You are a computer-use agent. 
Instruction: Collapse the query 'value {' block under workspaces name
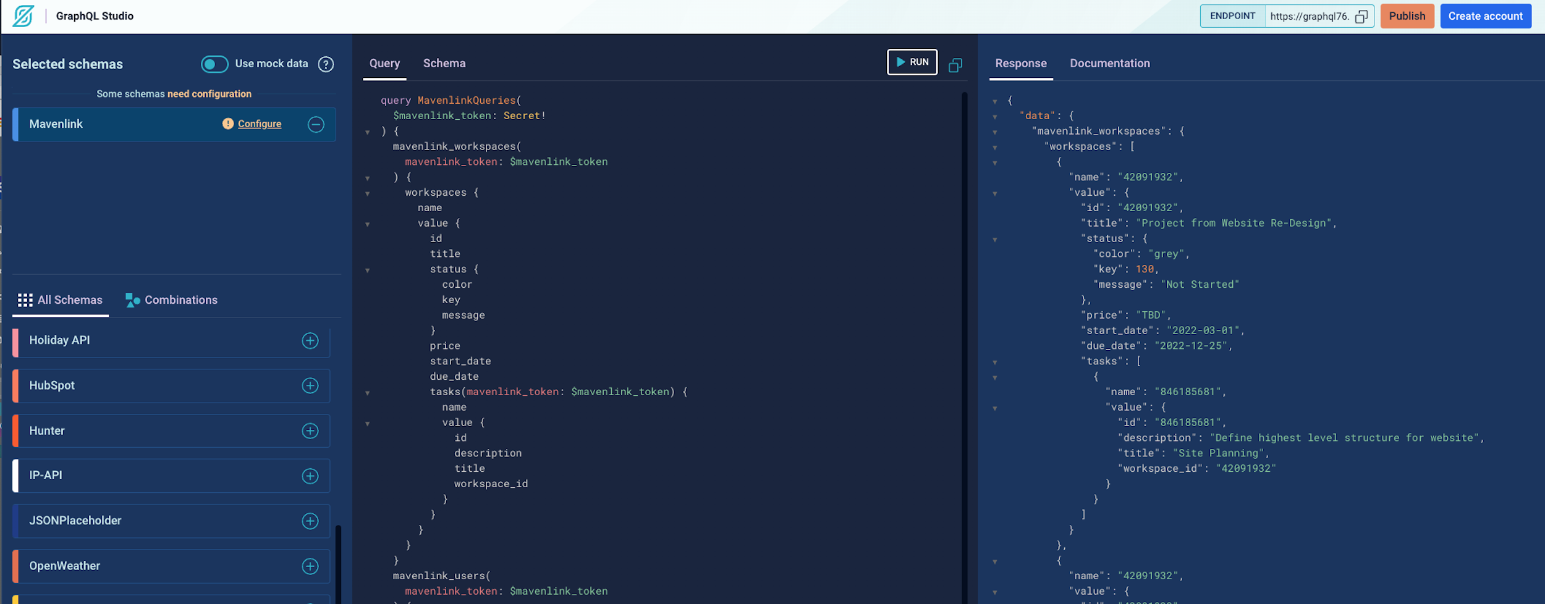368,224
